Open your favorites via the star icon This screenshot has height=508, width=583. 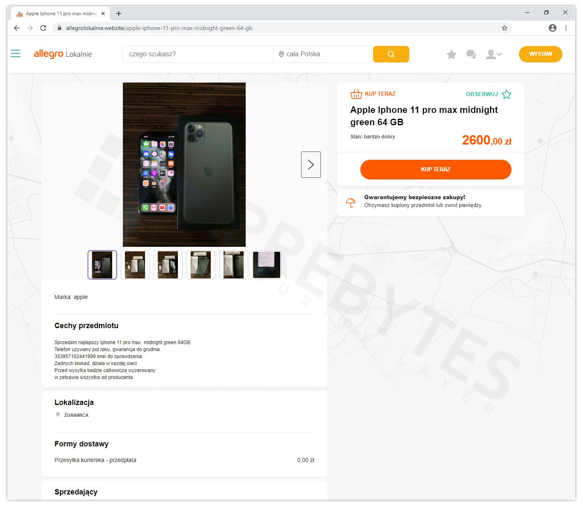point(451,54)
